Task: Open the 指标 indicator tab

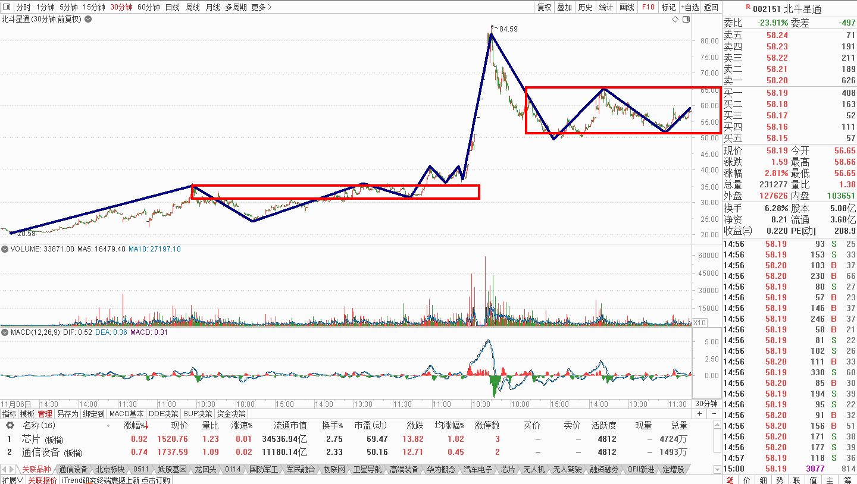Action: coord(9,414)
